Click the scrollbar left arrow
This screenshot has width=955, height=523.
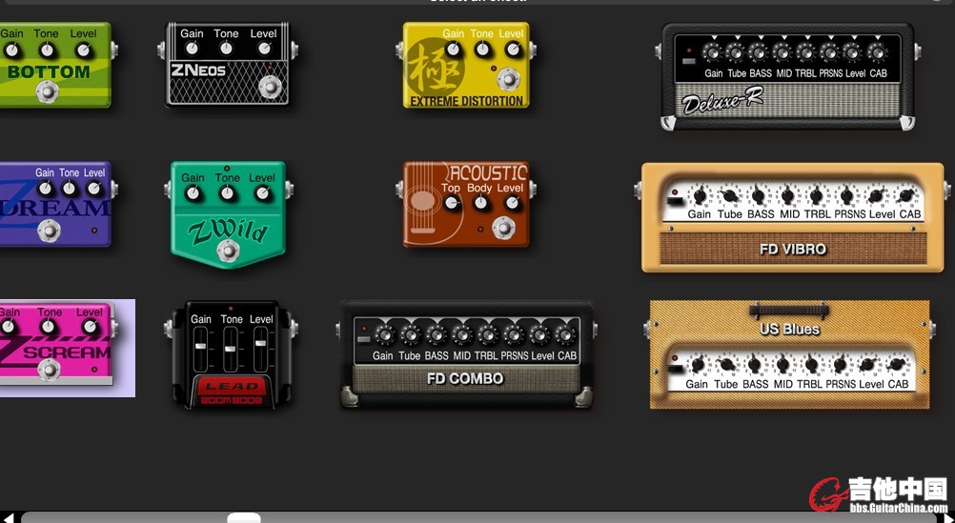coord(8,518)
